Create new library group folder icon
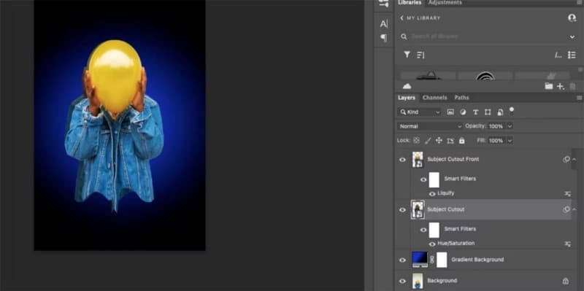584x291 pixels. pos(549,86)
